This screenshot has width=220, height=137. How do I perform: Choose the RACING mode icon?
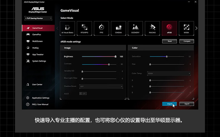(152, 28)
